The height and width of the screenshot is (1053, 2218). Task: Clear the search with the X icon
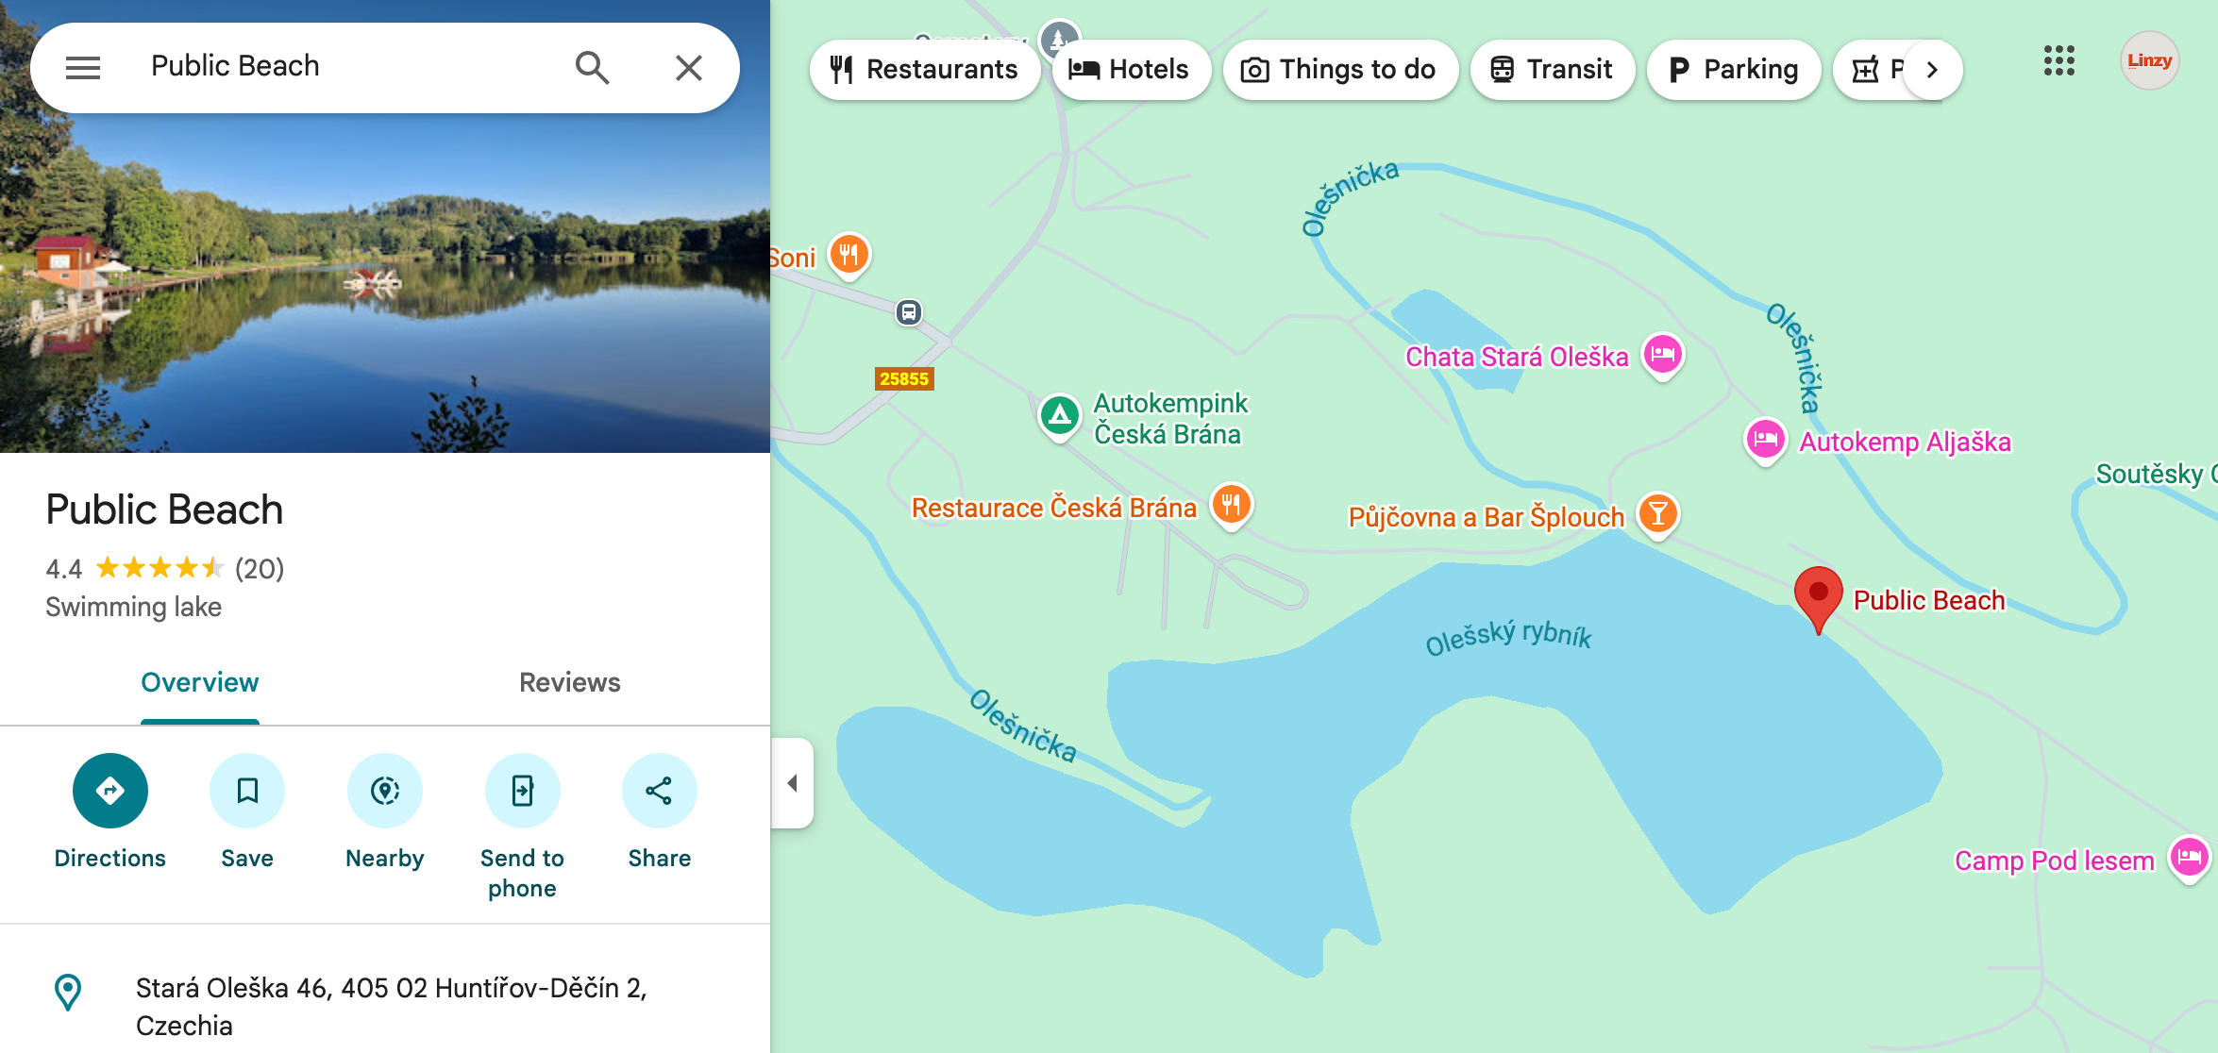coord(689,68)
